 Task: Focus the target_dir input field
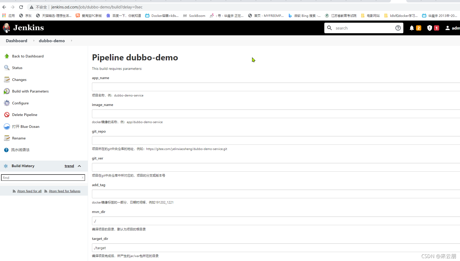click(x=276, y=248)
